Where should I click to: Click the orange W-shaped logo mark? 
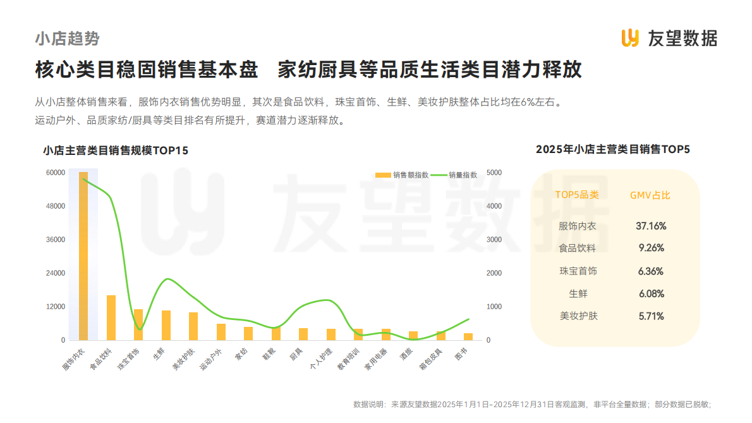[x=631, y=38]
